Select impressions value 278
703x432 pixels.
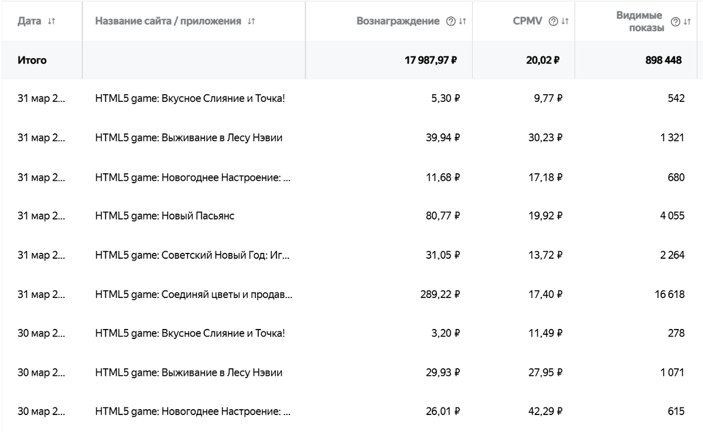coord(676,334)
